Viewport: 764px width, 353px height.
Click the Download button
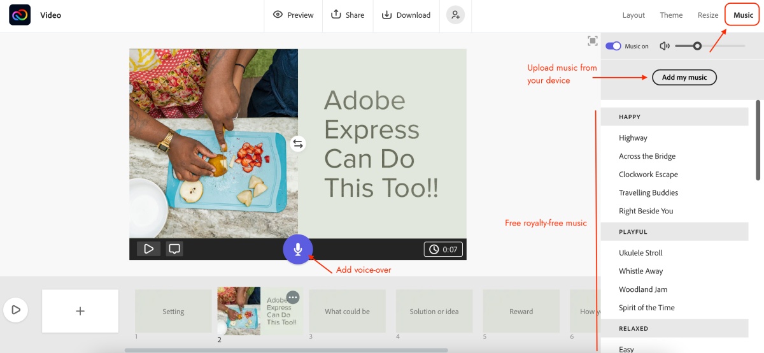[406, 15]
